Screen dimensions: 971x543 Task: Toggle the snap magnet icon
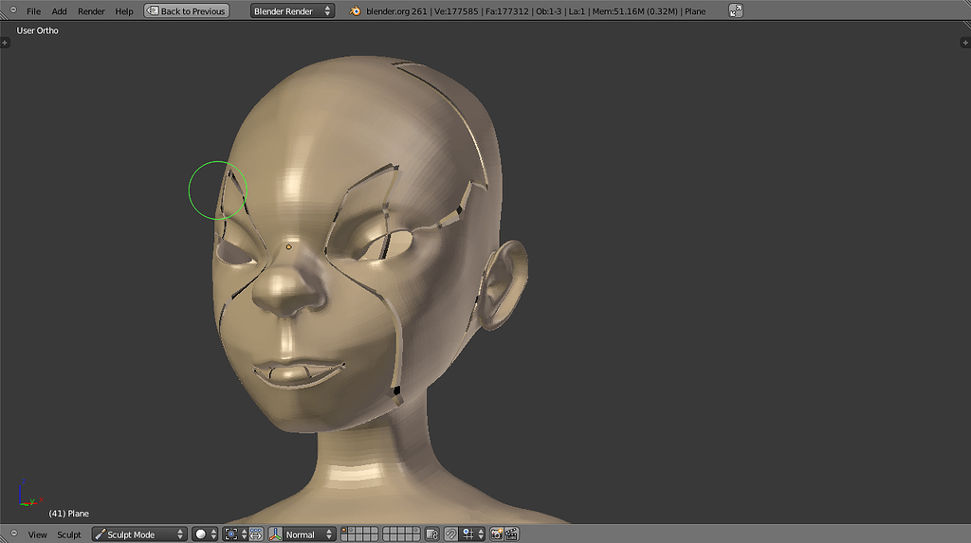pyautogui.click(x=451, y=534)
